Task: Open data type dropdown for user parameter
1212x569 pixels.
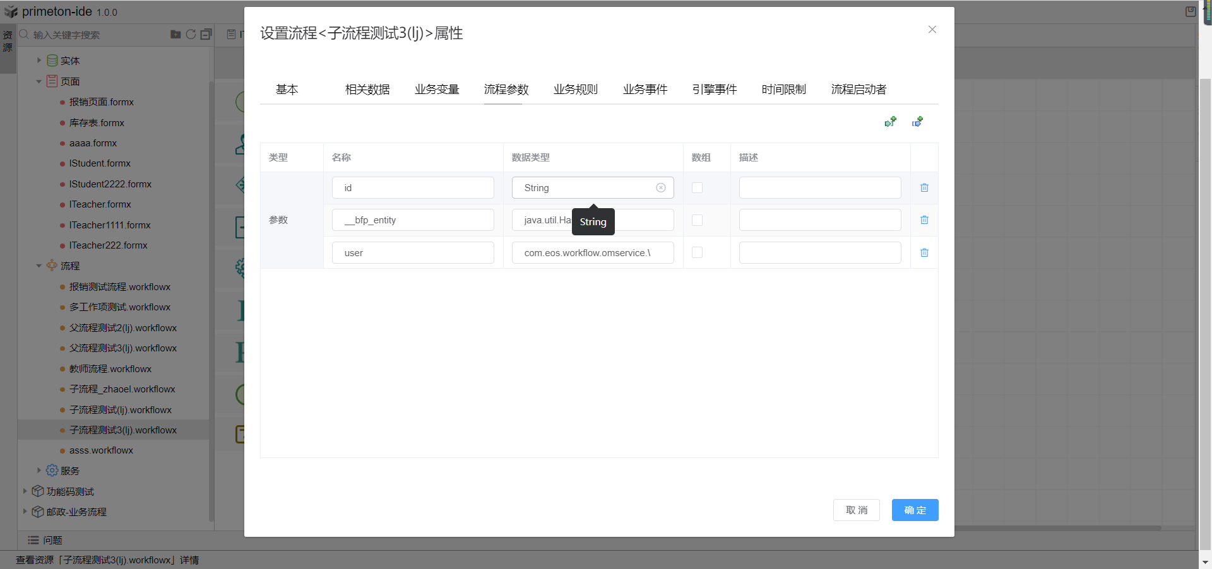Action: click(592, 253)
